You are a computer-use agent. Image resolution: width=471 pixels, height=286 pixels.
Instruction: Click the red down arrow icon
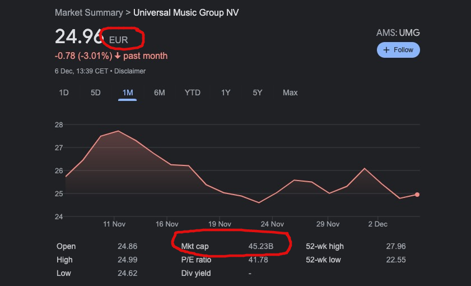tap(118, 56)
